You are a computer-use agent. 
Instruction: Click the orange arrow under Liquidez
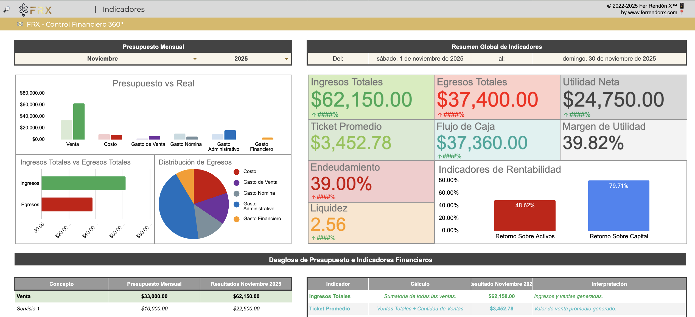pyautogui.click(x=313, y=238)
